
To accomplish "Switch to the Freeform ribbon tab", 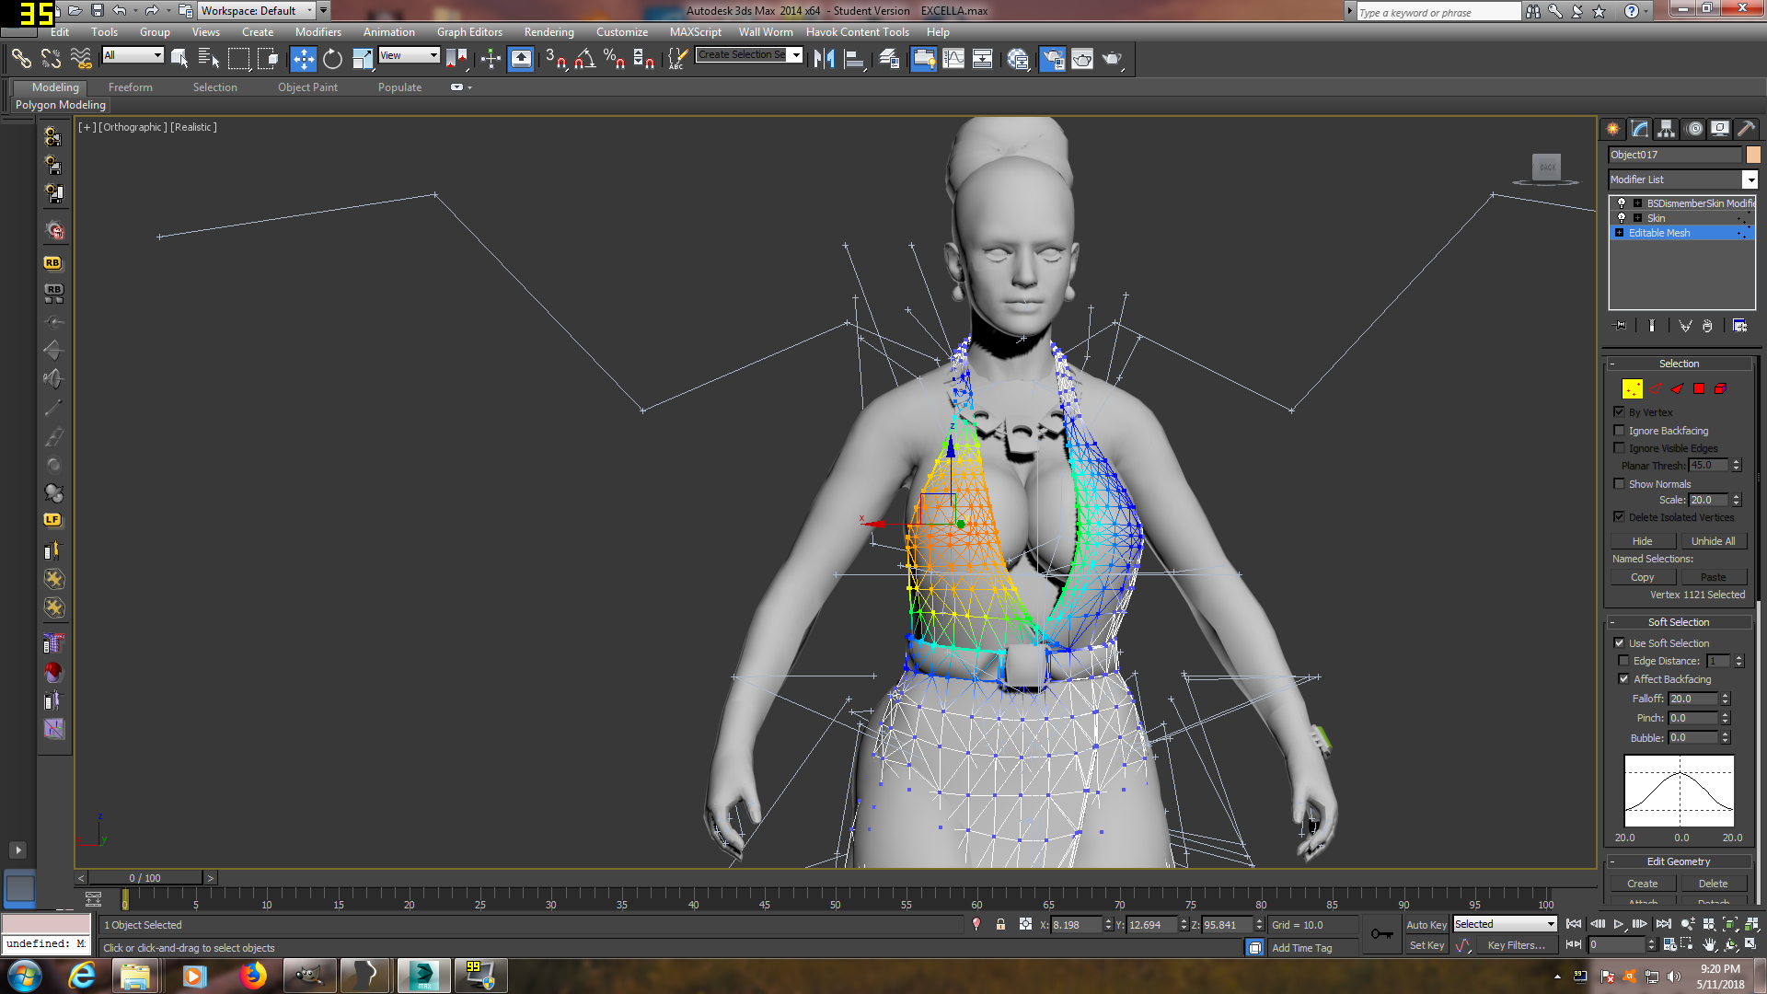I will [130, 87].
